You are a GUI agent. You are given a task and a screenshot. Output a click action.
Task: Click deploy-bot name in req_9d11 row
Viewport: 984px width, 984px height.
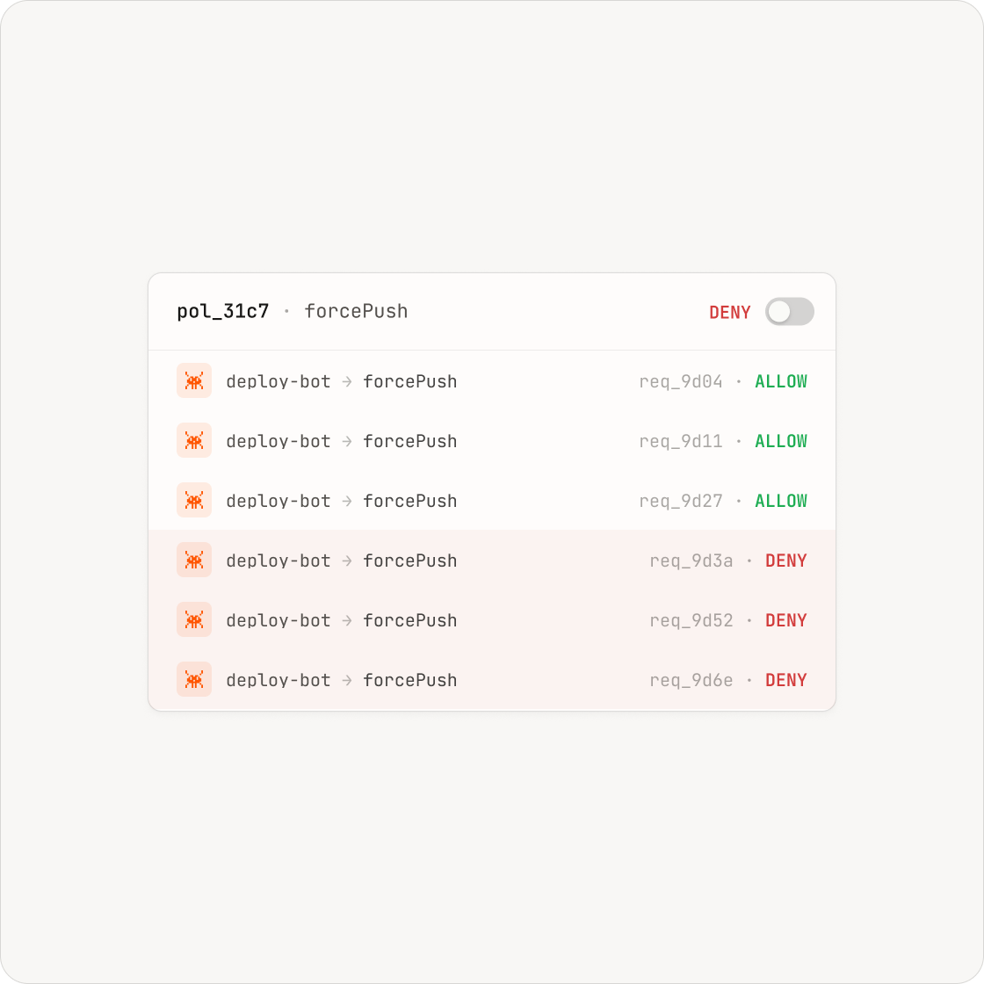point(278,441)
